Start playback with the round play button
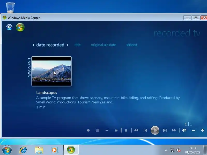Screen dimensions: 207x155 pyautogui.click(x=155, y=130)
